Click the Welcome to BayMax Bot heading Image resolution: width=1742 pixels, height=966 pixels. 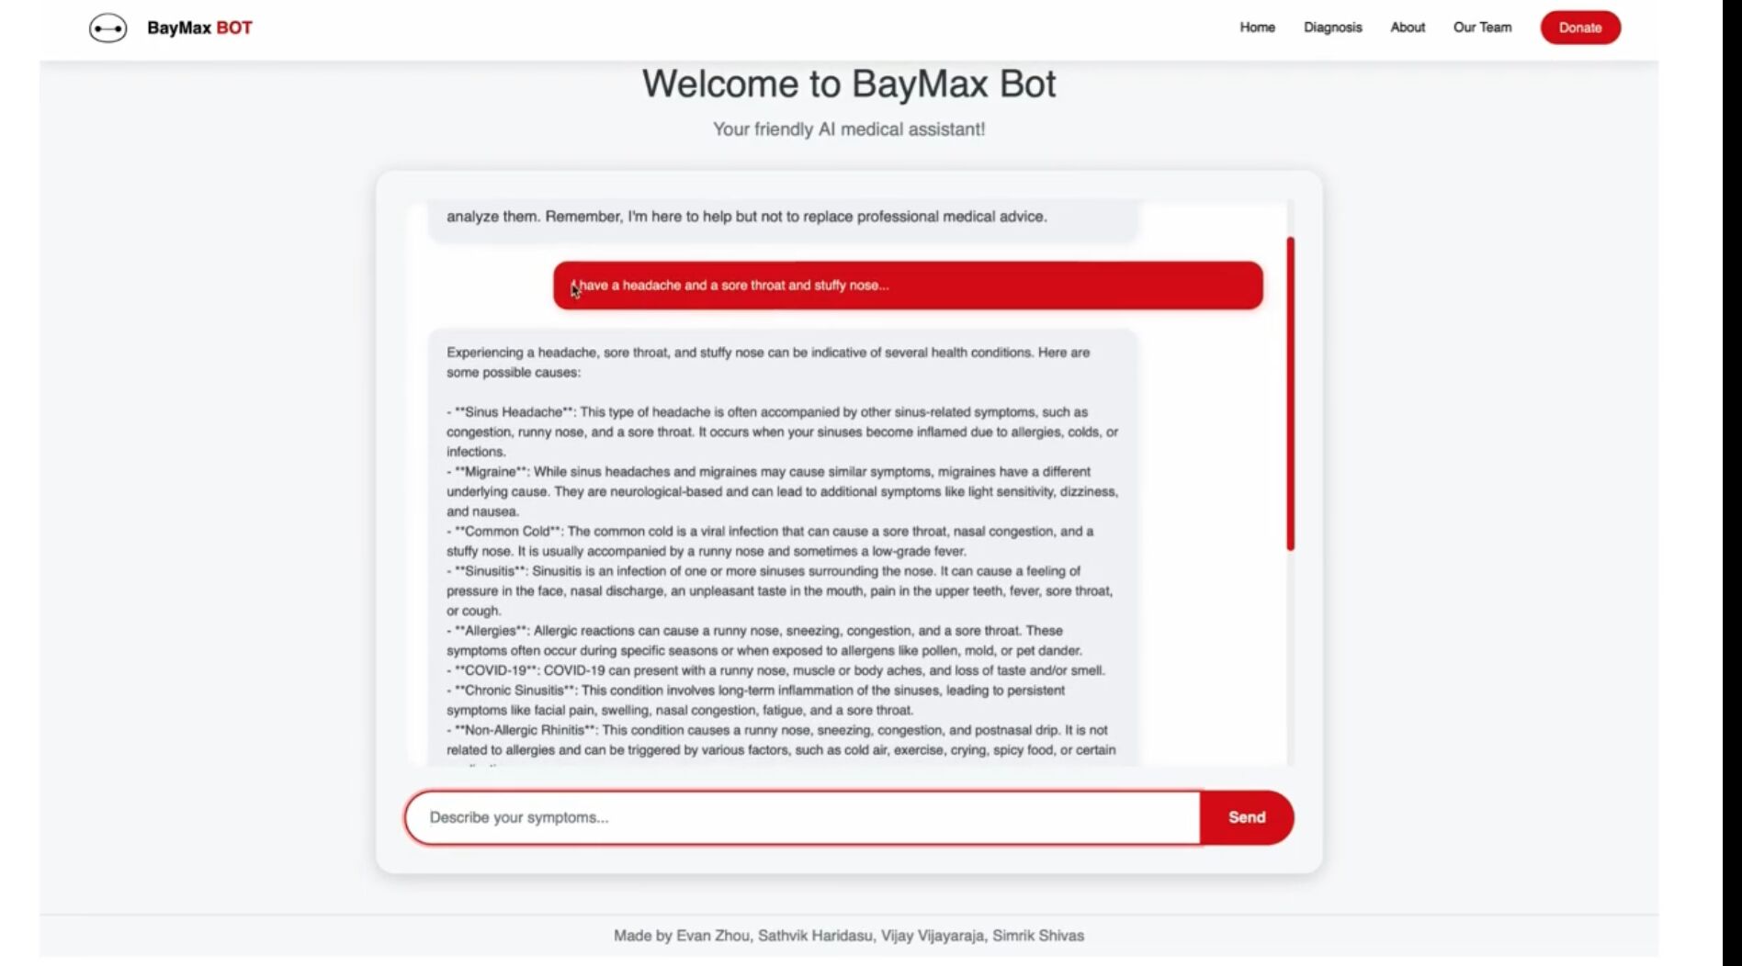coord(849,84)
